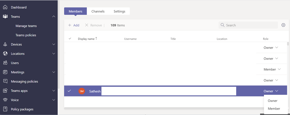Click the Location column header

pyautogui.click(x=222, y=39)
